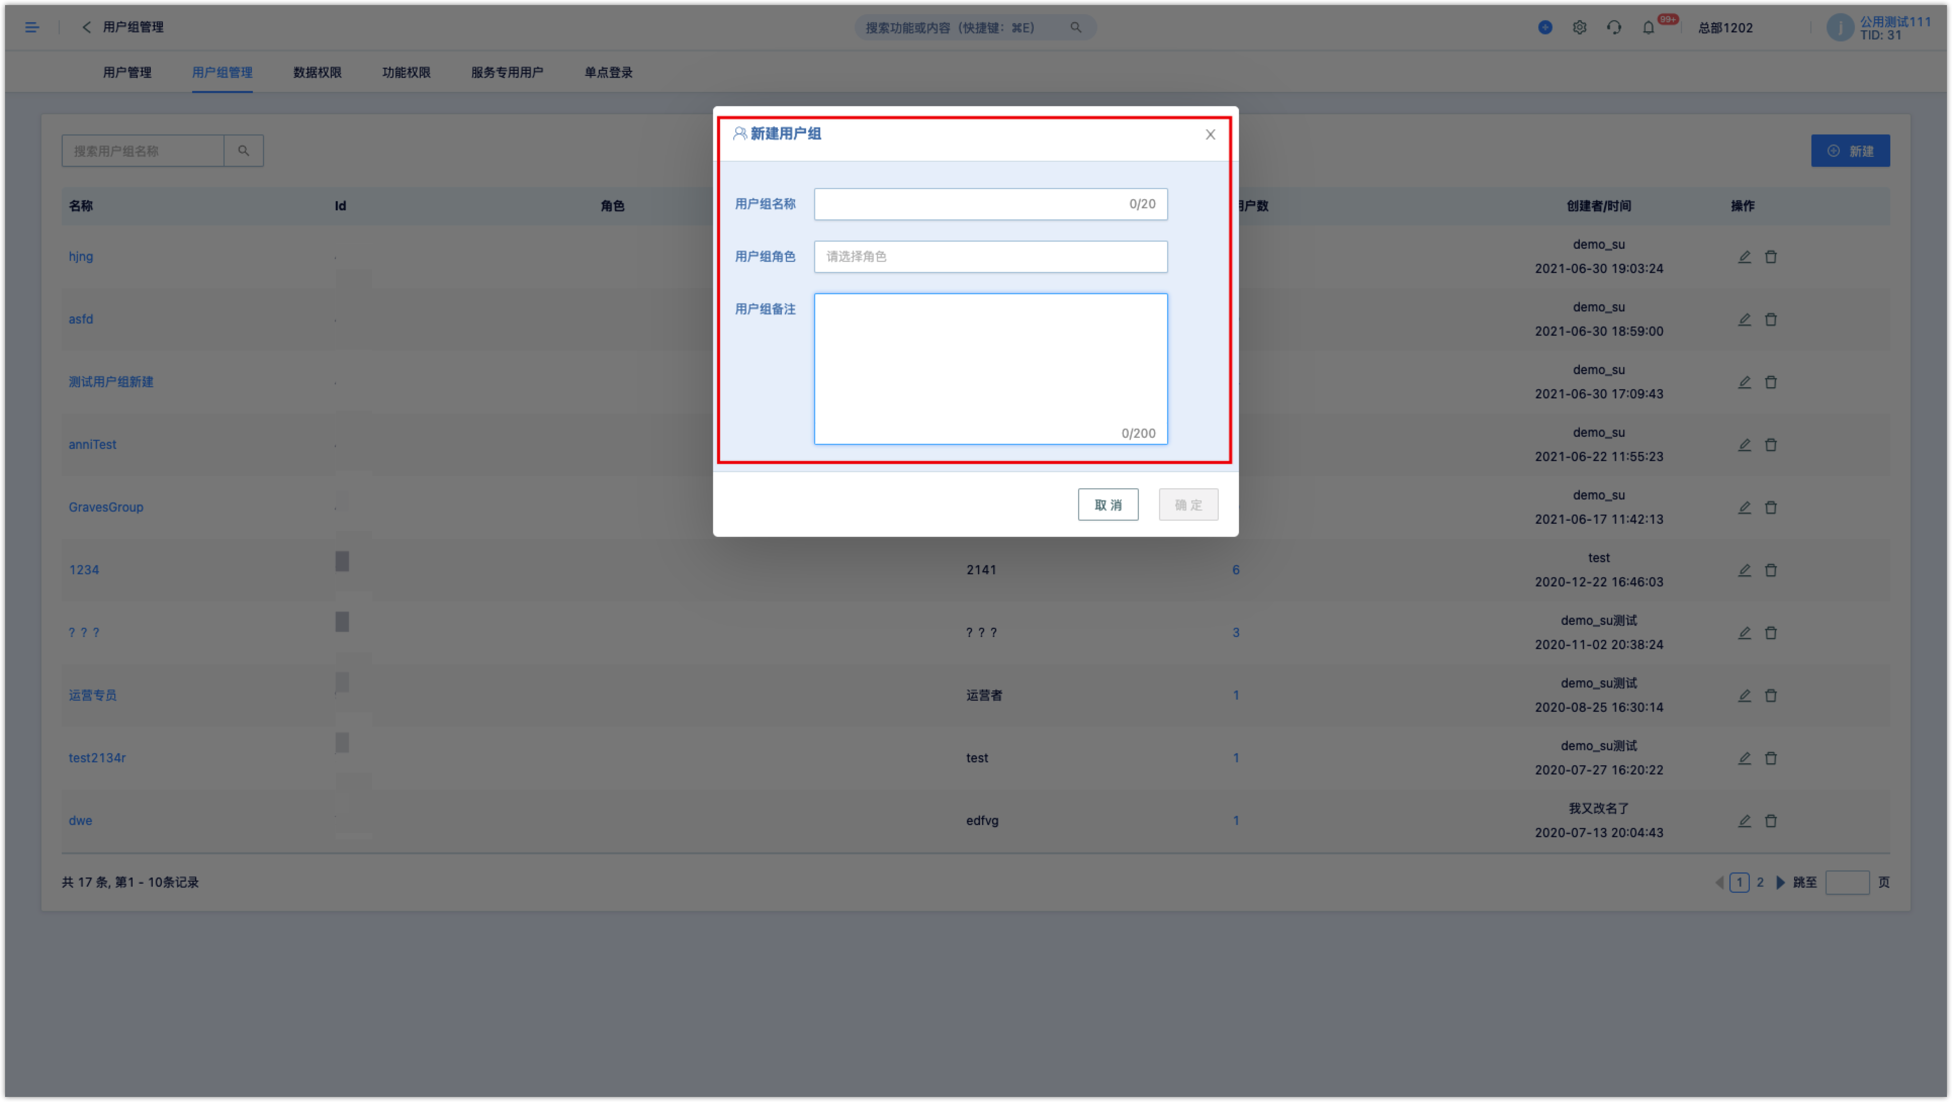
Task: Click the search magnifier in top search bar
Action: [1075, 27]
